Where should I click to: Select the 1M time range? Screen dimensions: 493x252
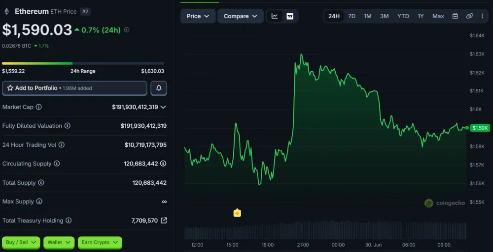[x=368, y=16]
